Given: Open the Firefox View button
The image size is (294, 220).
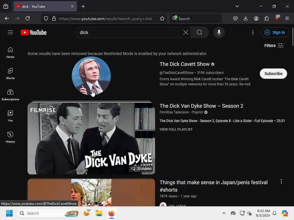Looking at the screenshot, I should [6, 6].
